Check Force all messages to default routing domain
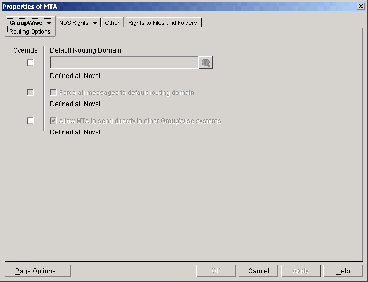Image resolution: width=368 pixels, height=282 pixels. [53, 93]
